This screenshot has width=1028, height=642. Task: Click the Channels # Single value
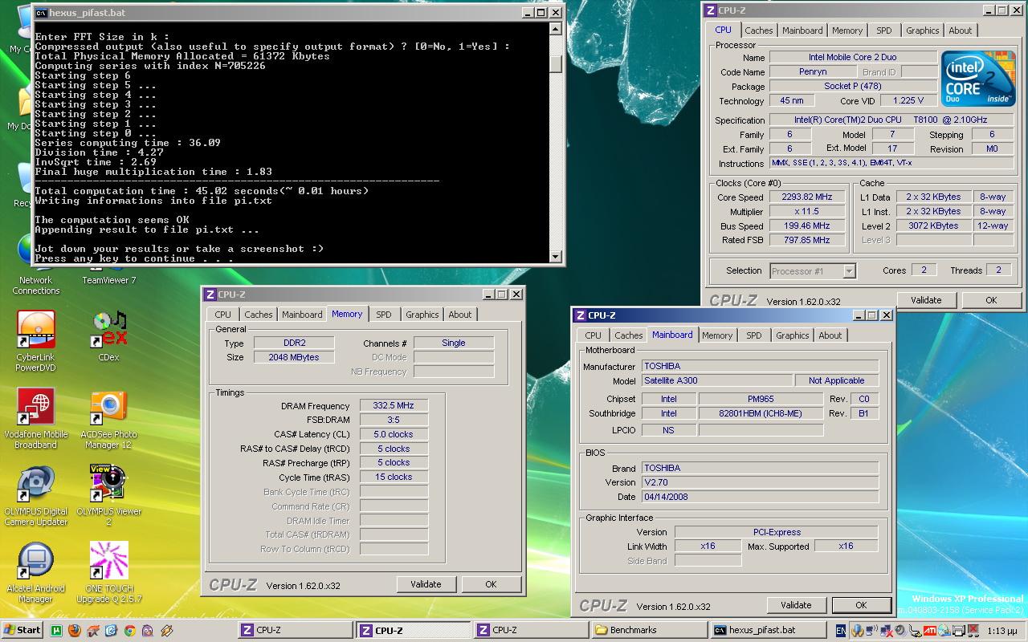pos(454,343)
